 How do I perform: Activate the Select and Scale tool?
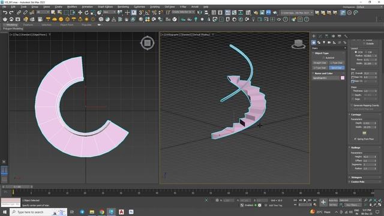[x=93, y=13]
